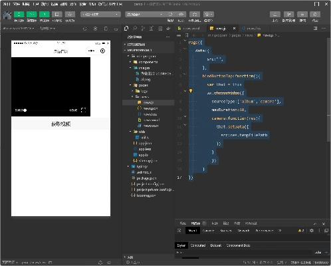Click the mini program capsule close circle
The width and height of the screenshot is (331, 266).
tap(102, 51)
